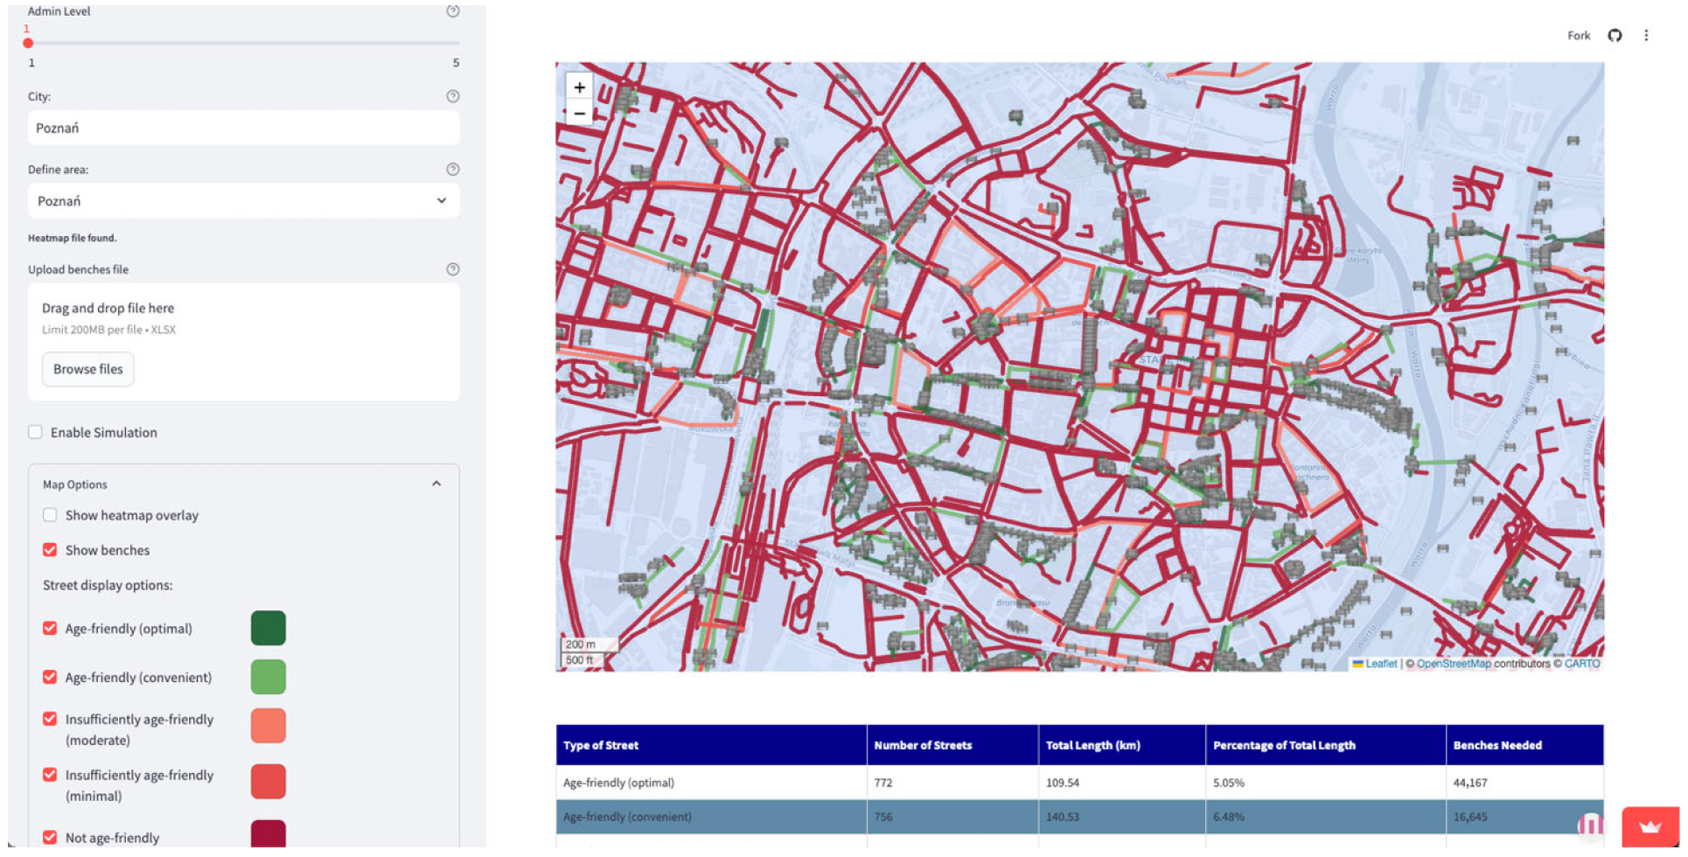The image size is (1688, 857).
Task: Toggle Show heatmap overlay
Action: pos(50,515)
